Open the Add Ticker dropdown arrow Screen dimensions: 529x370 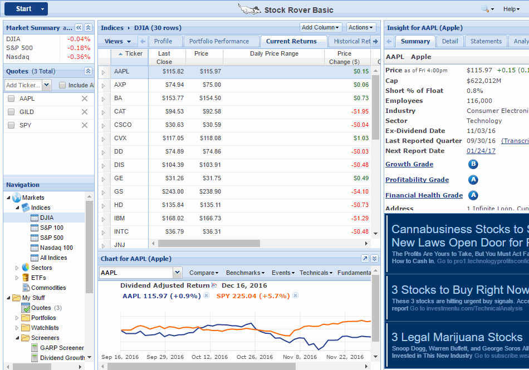[47, 85]
